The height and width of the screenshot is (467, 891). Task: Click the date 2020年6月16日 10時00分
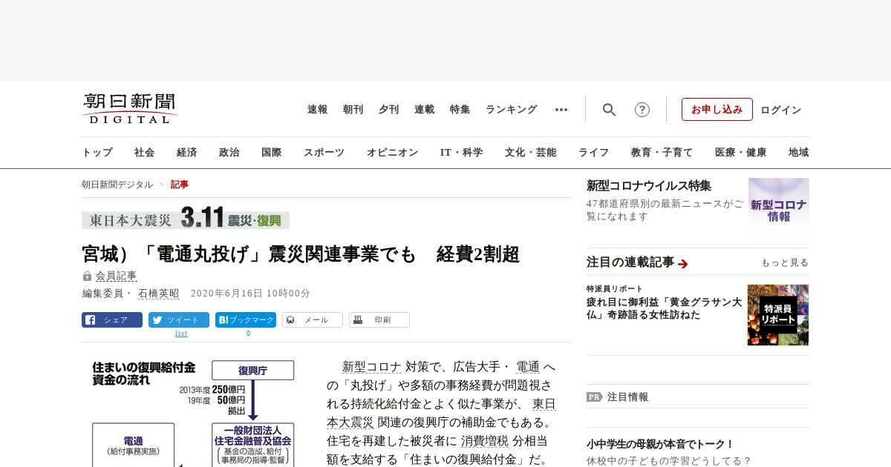click(x=250, y=294)
